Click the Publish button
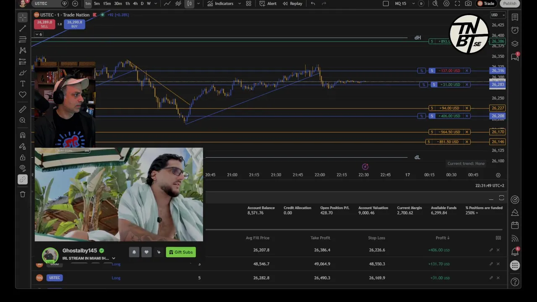537x302 pixels. pyautogui.click(x=510, y=3)
